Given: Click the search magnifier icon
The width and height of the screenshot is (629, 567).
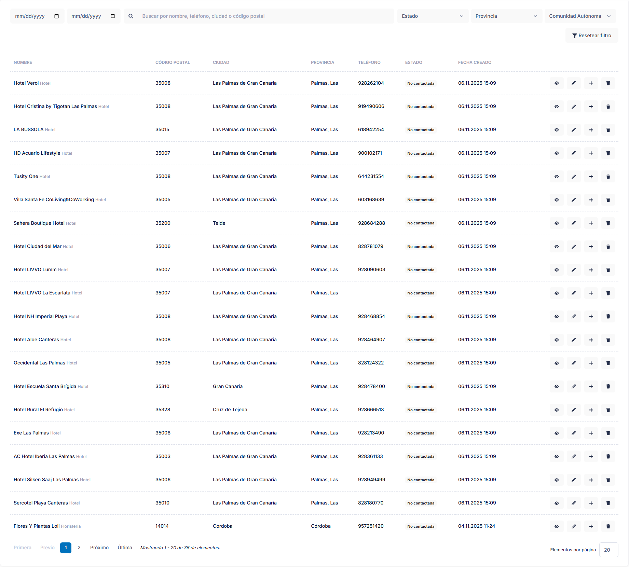Looking at the screenshot, I should coord(131,16).
